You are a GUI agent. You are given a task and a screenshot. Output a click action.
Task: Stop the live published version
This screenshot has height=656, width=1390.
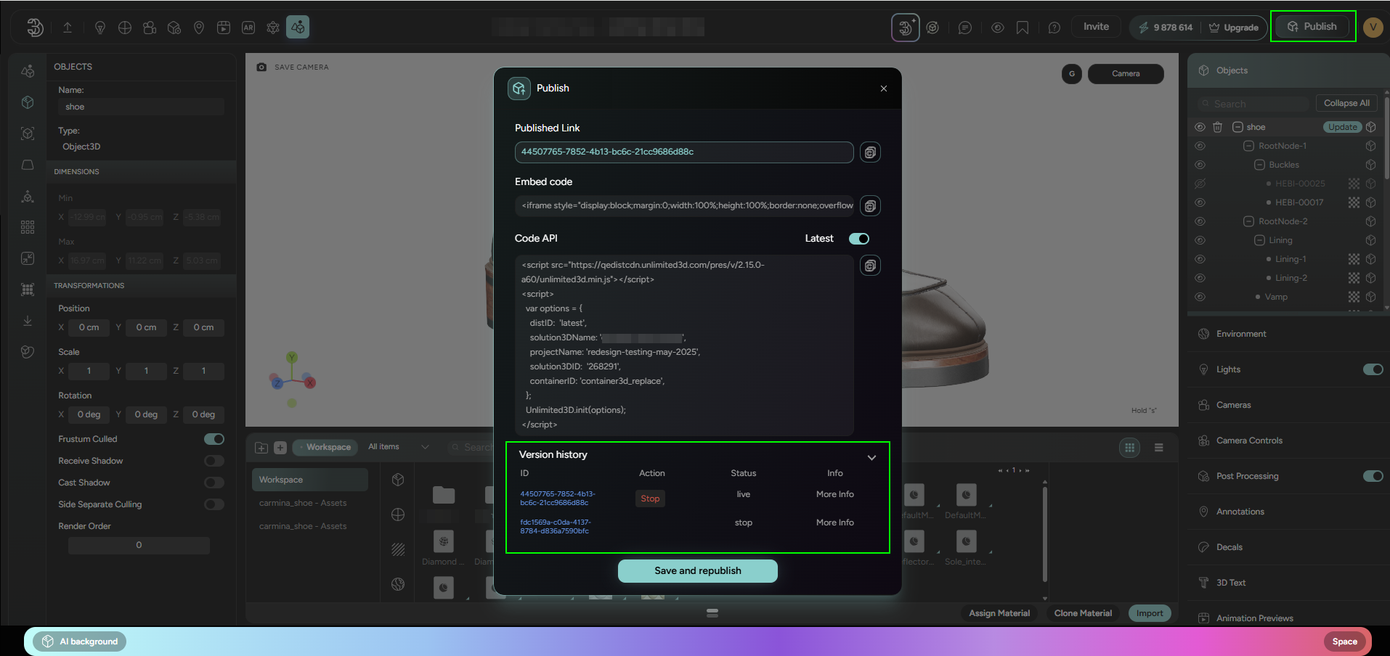[650, 499]
